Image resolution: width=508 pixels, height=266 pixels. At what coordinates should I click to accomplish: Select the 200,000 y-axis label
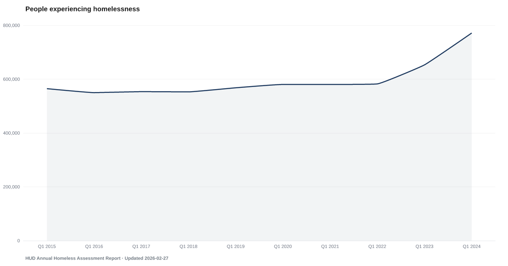pos(11,187)
